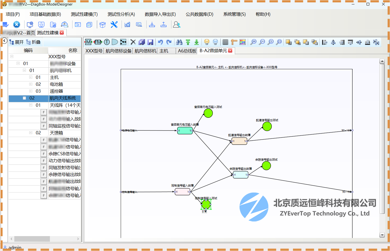Click the magnifier icon marked 1

pyautogui.click(x=270, y=42)
